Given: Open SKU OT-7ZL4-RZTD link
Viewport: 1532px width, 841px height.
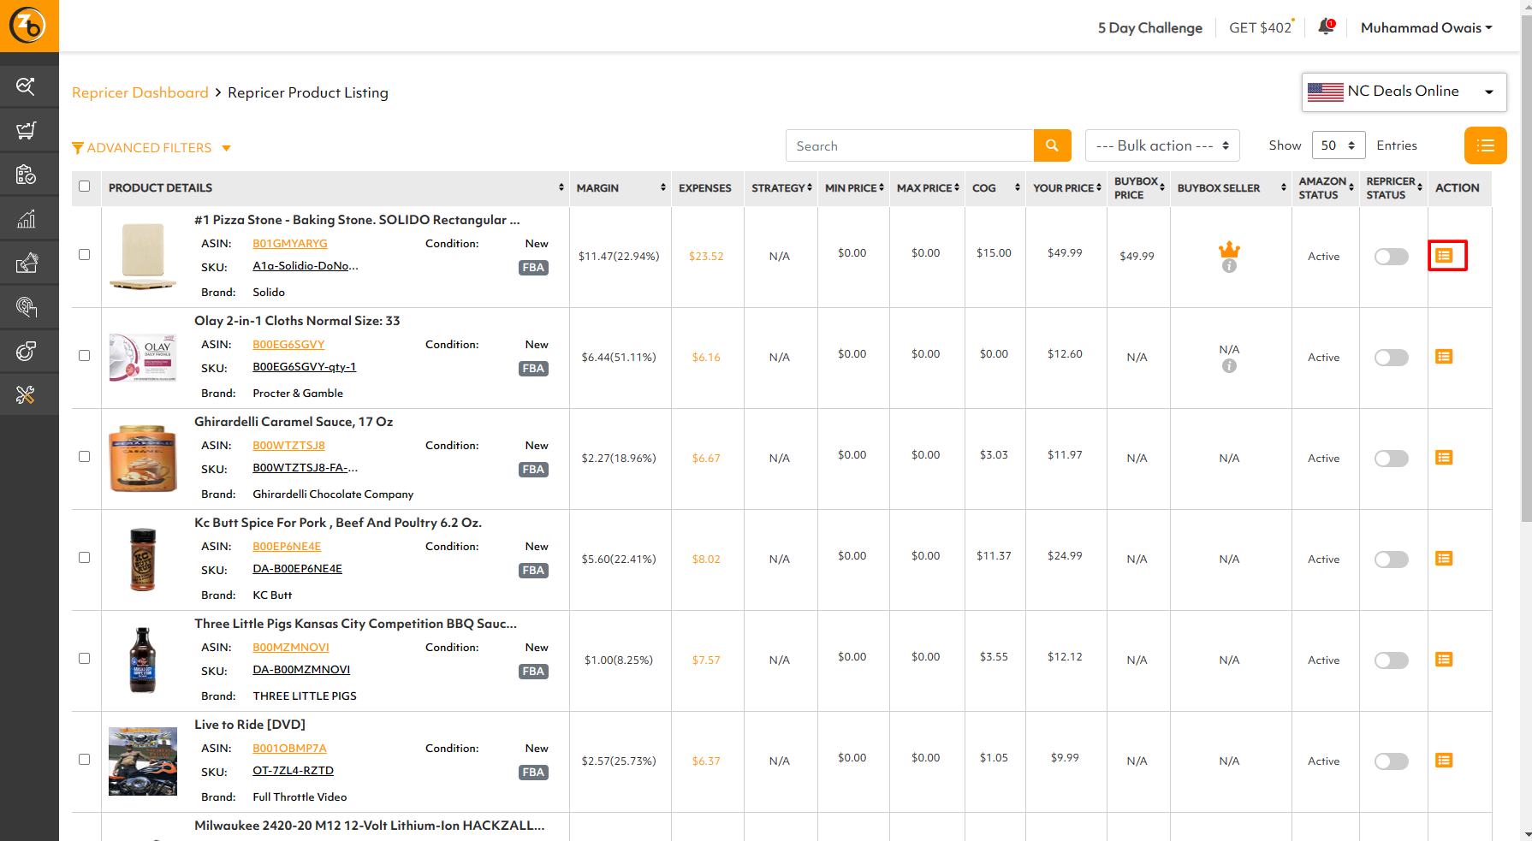Looking at the screenshot, I should click(x=293, y=771).
